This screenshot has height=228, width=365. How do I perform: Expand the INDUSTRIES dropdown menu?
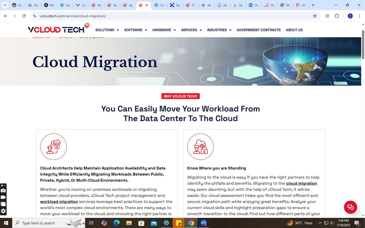pyautogui.click(x=219, y=30)
